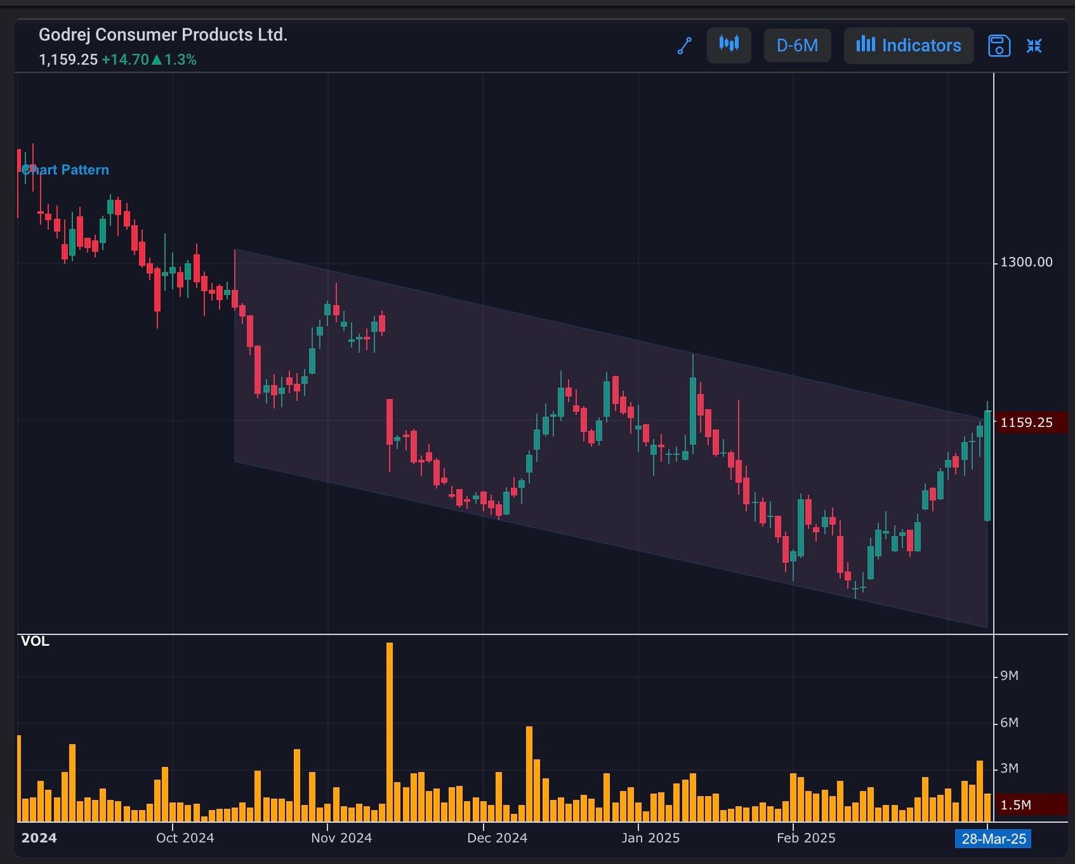Click the Feb 2025 axis label
The height and width of the screenshot is (864, 1075).
[x=806, y=838]
